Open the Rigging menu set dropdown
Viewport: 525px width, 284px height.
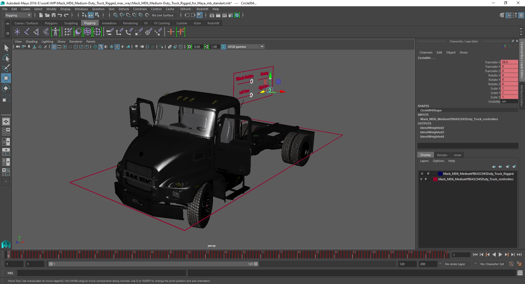(18, 15)
